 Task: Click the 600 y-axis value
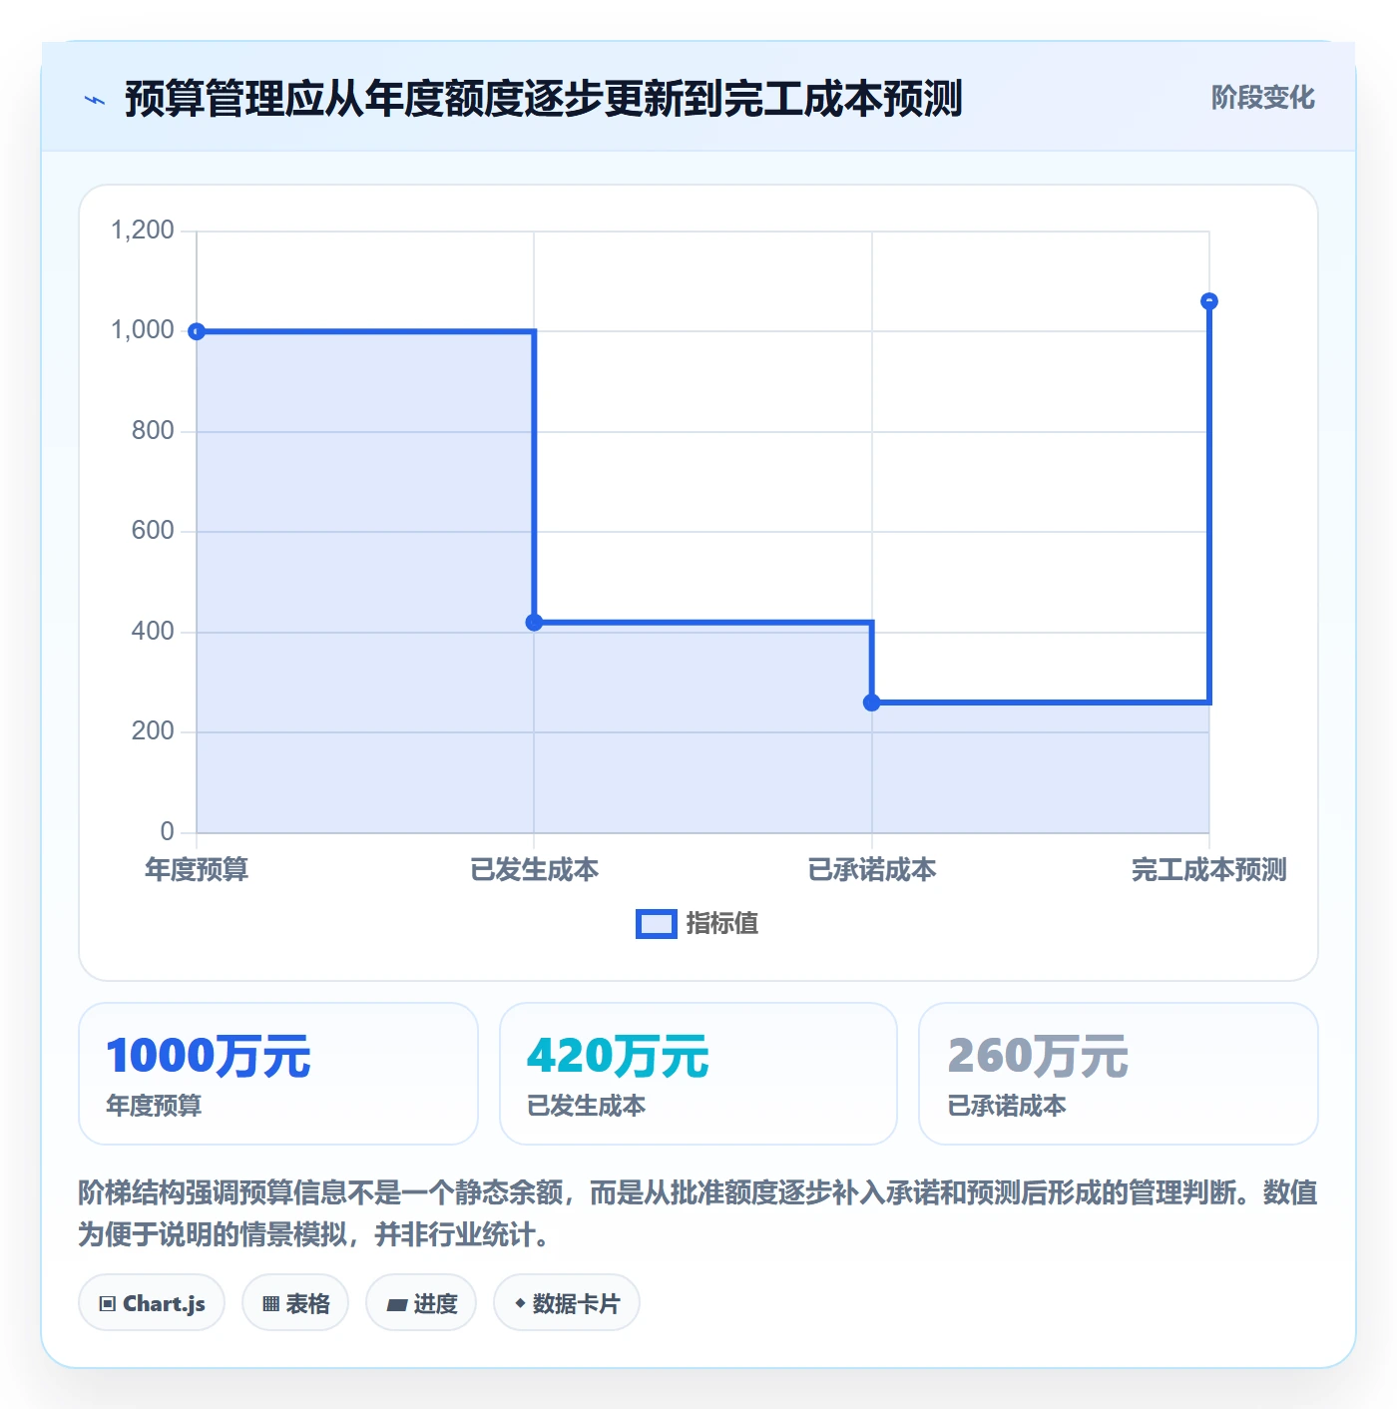point(153,531)
